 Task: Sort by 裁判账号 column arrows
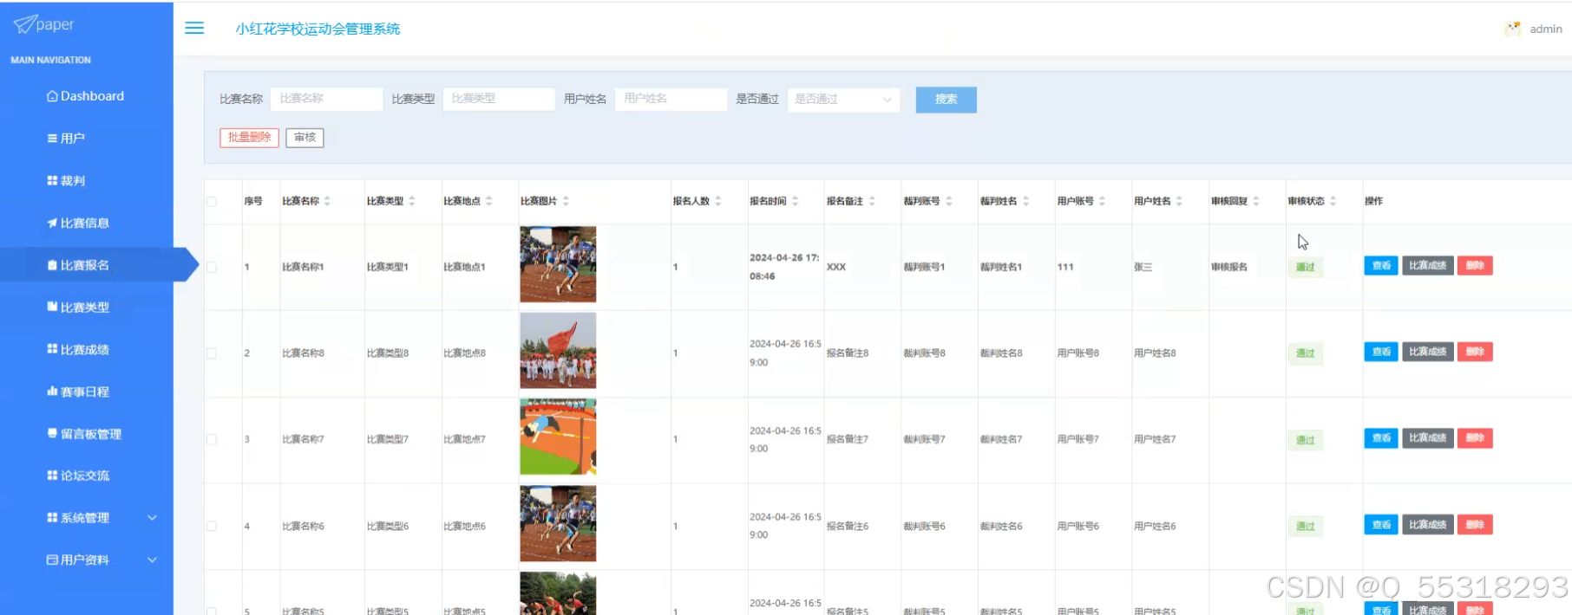pyautogui.click(x=949, y=201)
